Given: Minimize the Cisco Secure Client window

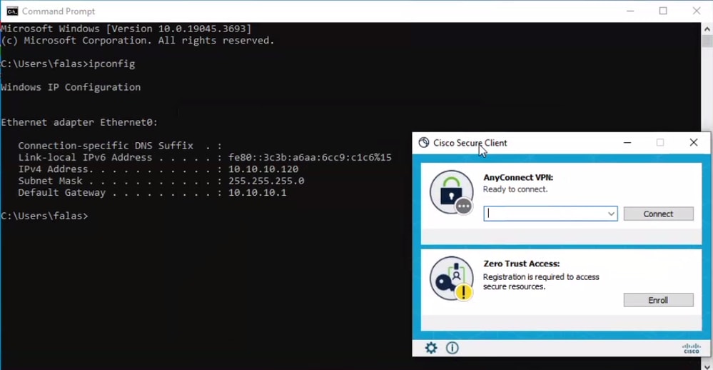Looking at the screenshot, I should pos(627,142).
